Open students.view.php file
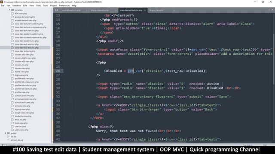The width and height of the screenshot is (275, 154). pyautogui.click(x=23, y=116)
